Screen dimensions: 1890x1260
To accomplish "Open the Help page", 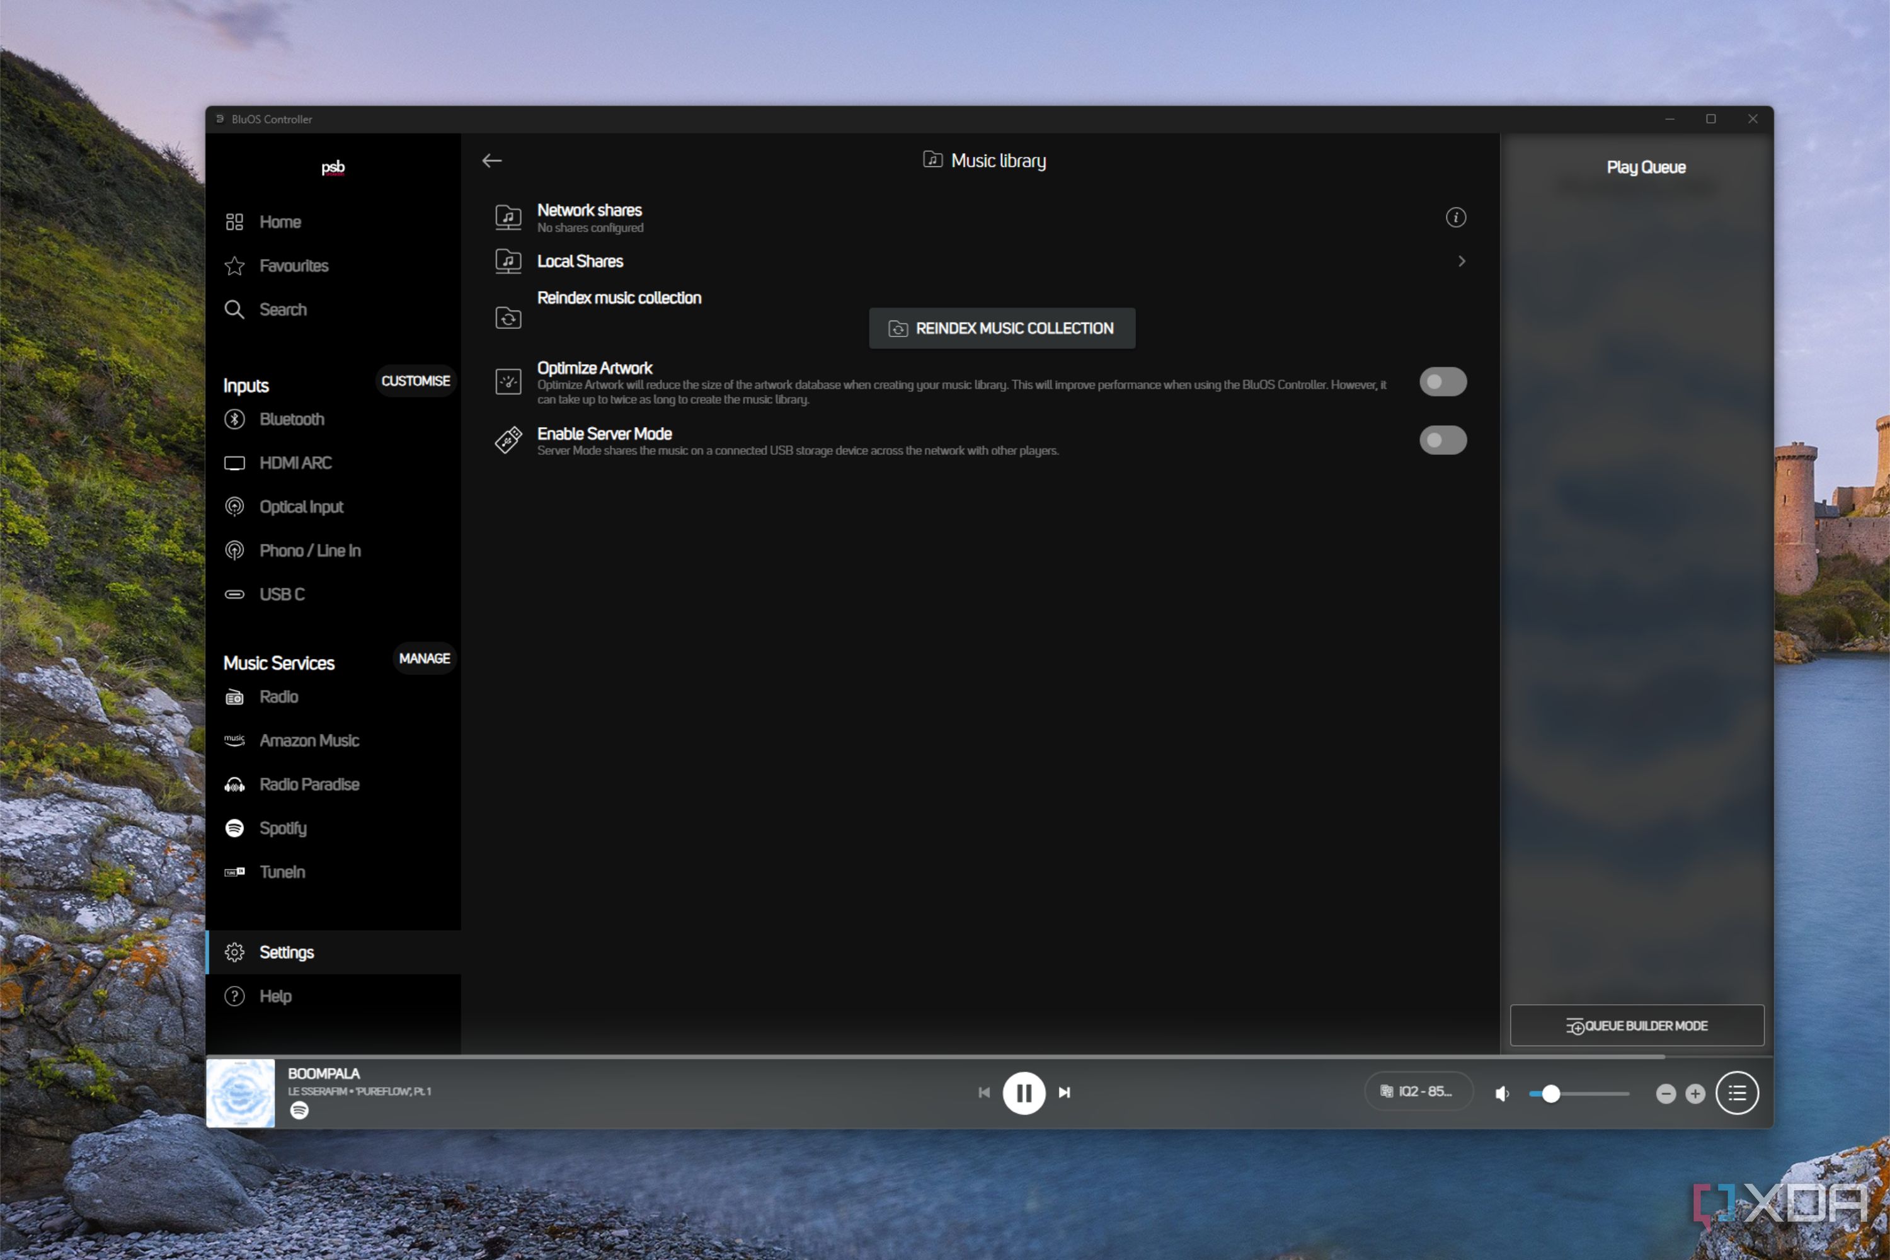I will tap(333, 997).
